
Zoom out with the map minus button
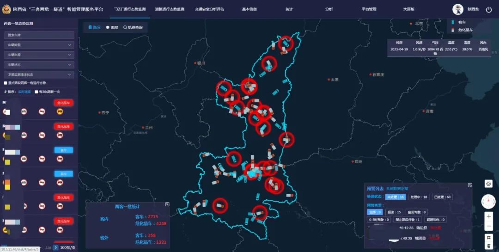click(x=488, y=227)
